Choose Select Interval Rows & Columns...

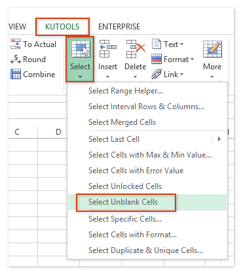coord(147,107)
